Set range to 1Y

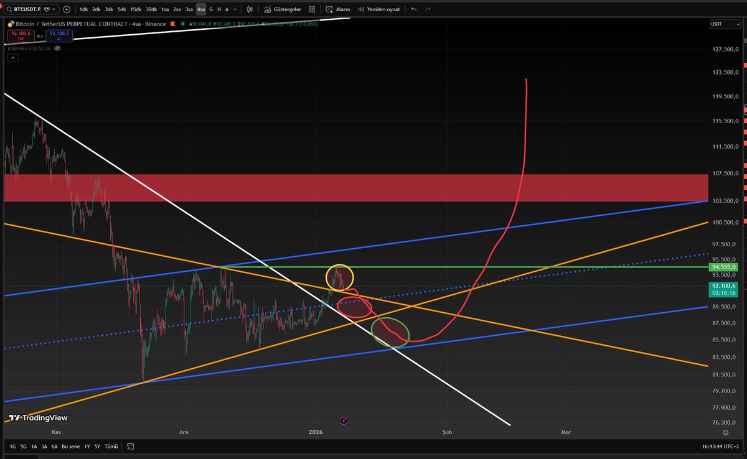(x=87, y=446)
